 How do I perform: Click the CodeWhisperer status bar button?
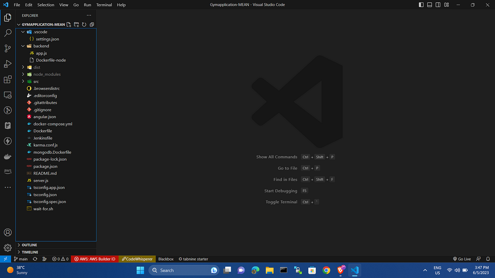(x=137, y=259)
